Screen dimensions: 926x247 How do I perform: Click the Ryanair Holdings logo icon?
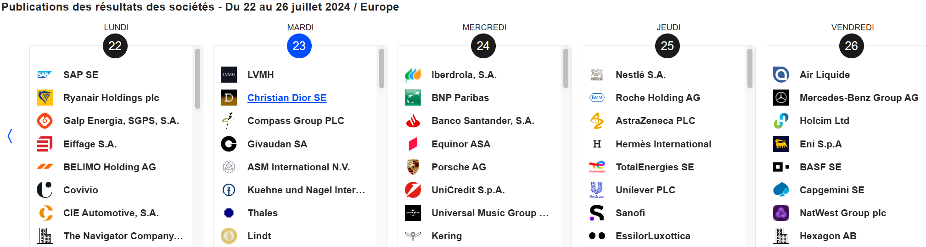point(45,97)
